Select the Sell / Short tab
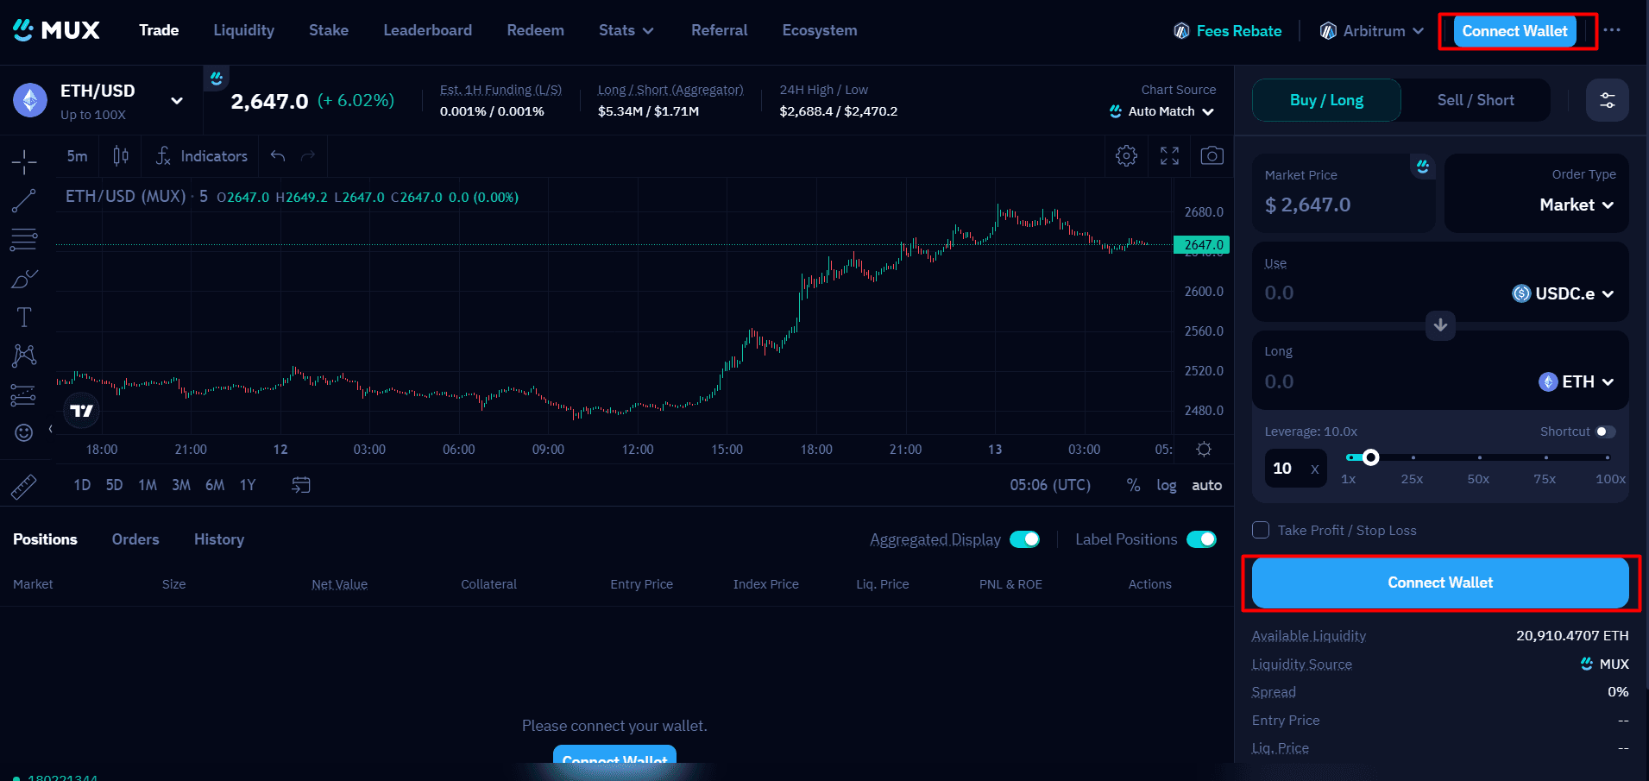 coord(1476,100)
